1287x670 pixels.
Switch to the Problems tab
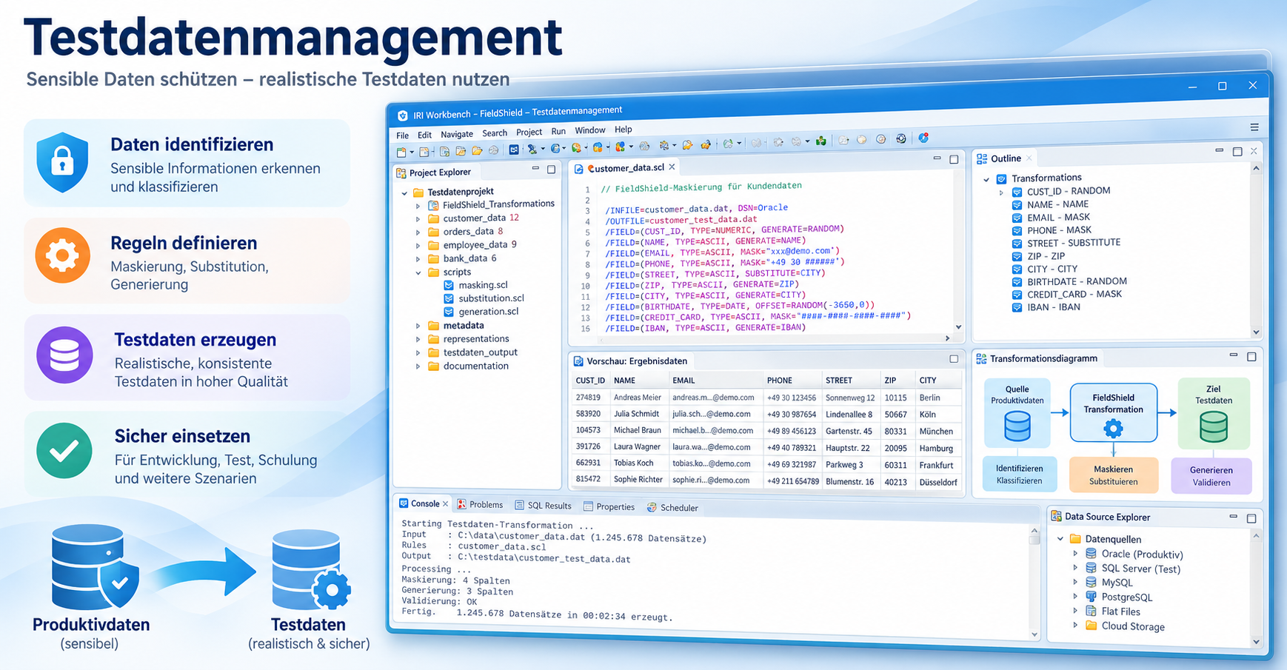click(x=480, y=505)
